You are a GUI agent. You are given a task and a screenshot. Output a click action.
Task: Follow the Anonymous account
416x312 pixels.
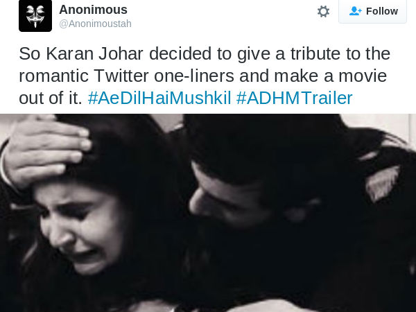[372, 11]
